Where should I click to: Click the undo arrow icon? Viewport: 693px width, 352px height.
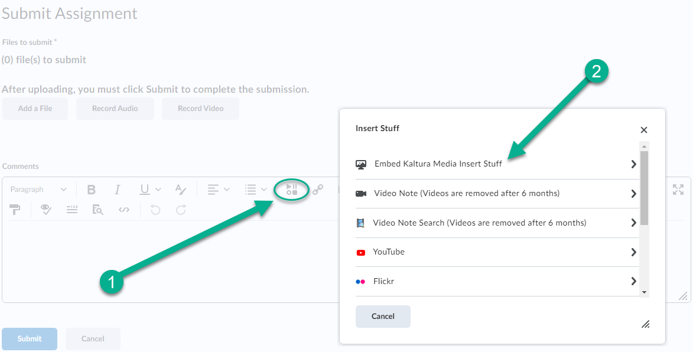pyautogui.click(x=155, y=209)
